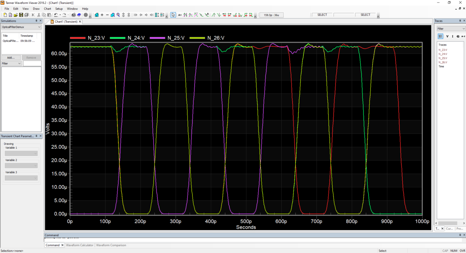Screen dimensions: 466x253
Task: Toggle the I current trace filter
Action: click(x=453, y=36)
